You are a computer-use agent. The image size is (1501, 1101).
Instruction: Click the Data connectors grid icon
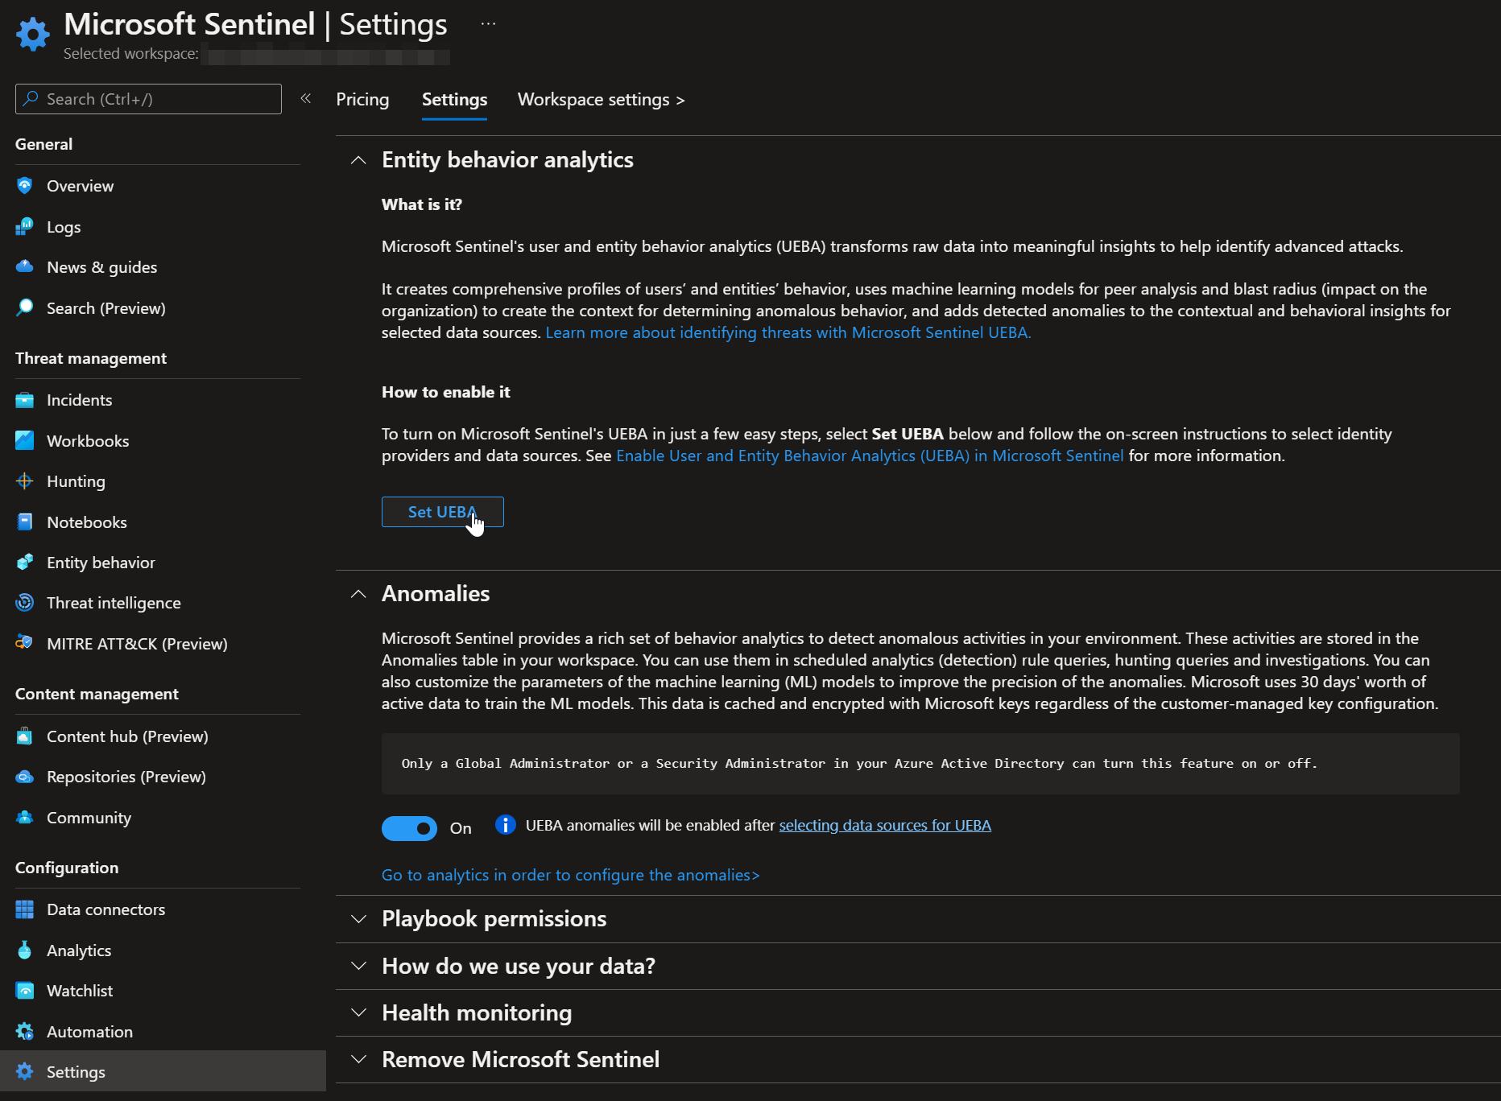pyautogui.click(x=25, y=909)
